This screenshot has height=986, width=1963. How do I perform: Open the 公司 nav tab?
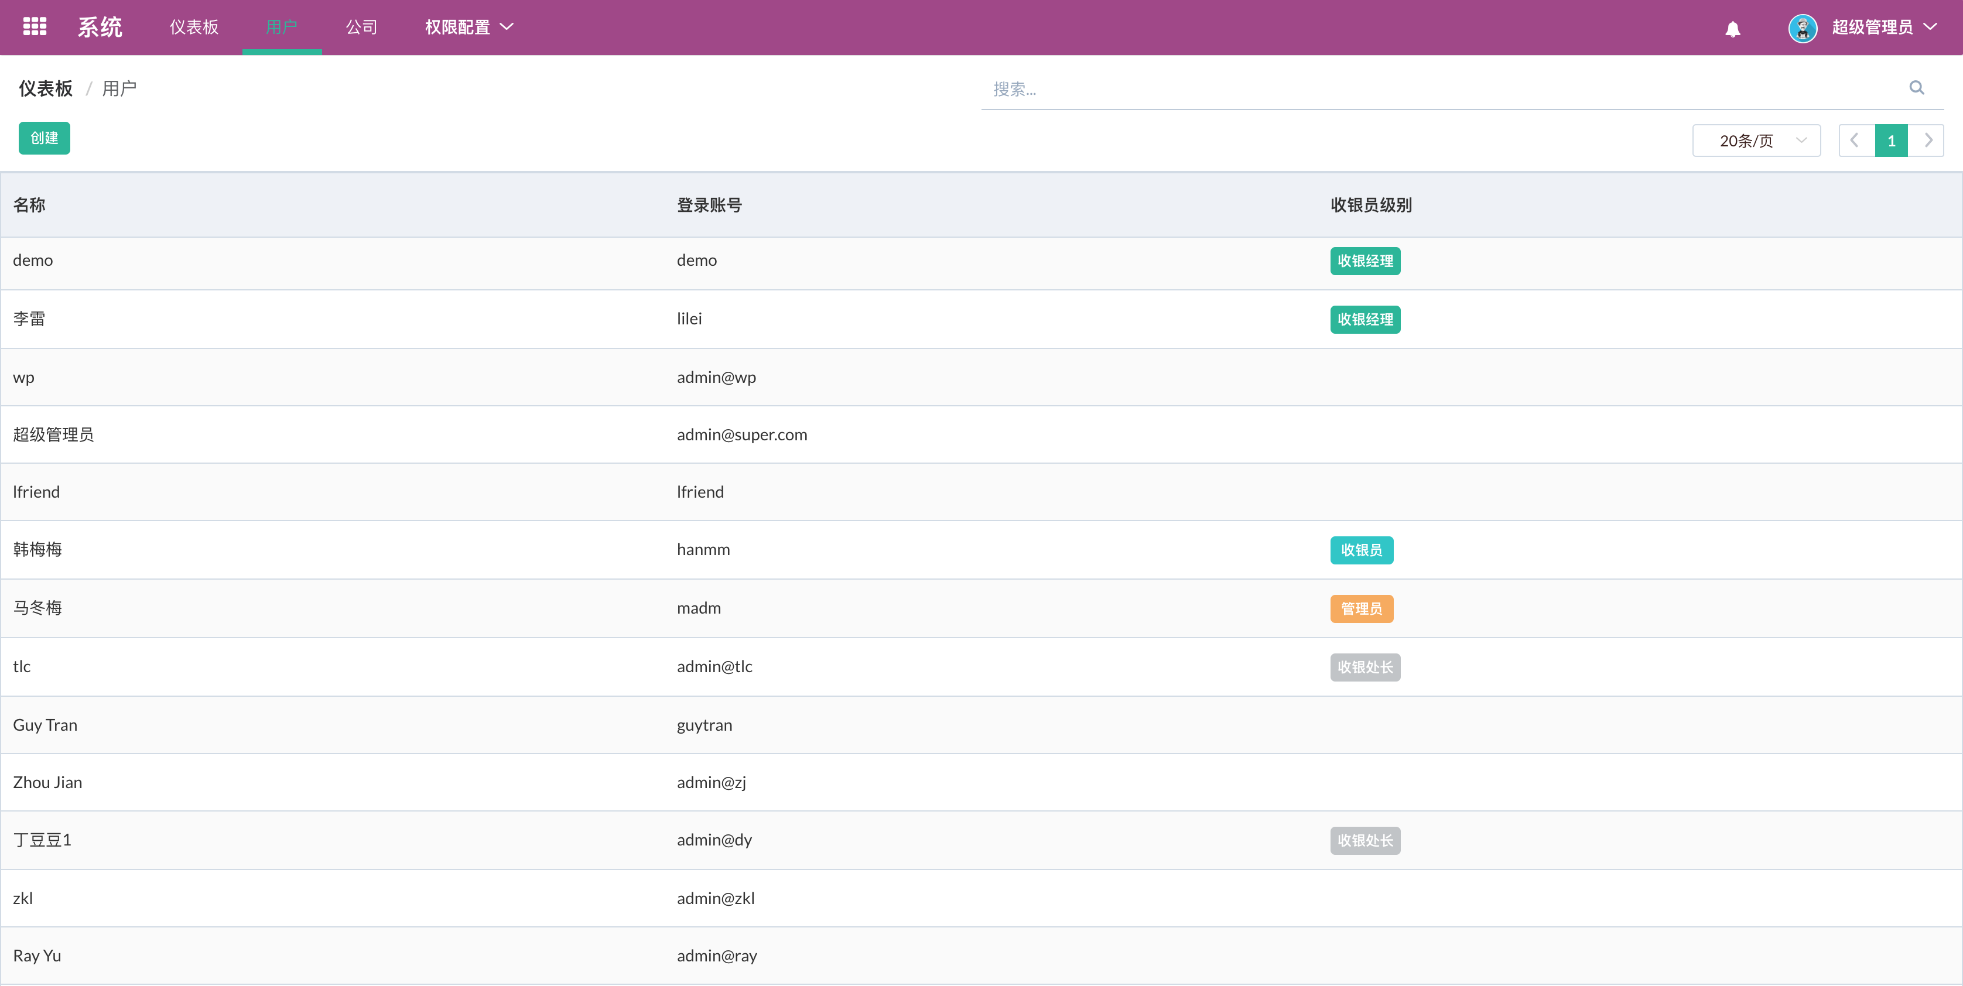pos(361,28)
